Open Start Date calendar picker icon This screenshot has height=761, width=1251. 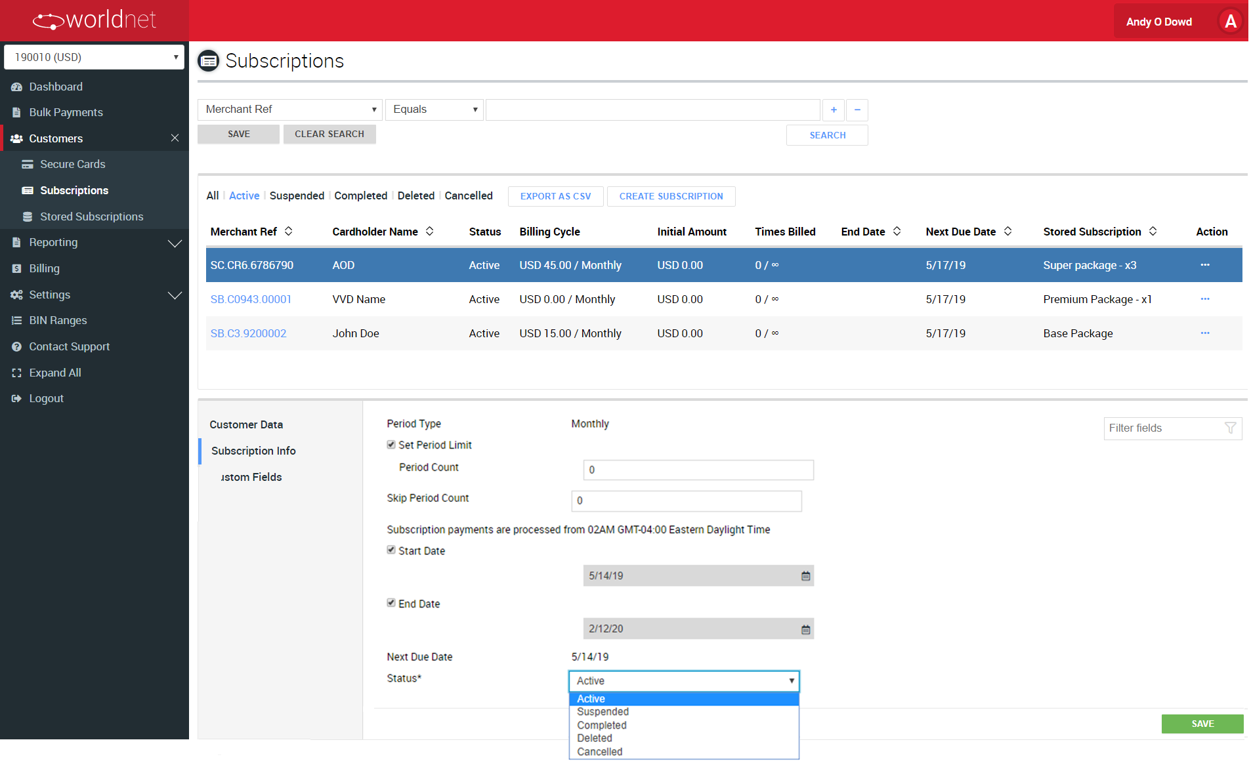click(x=805, y=576)
